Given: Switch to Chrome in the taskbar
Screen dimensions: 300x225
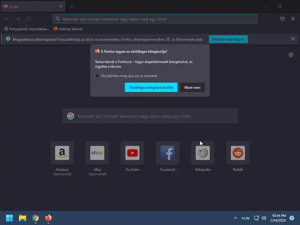Looking at the screenshot, I should [x=35, y=218].
